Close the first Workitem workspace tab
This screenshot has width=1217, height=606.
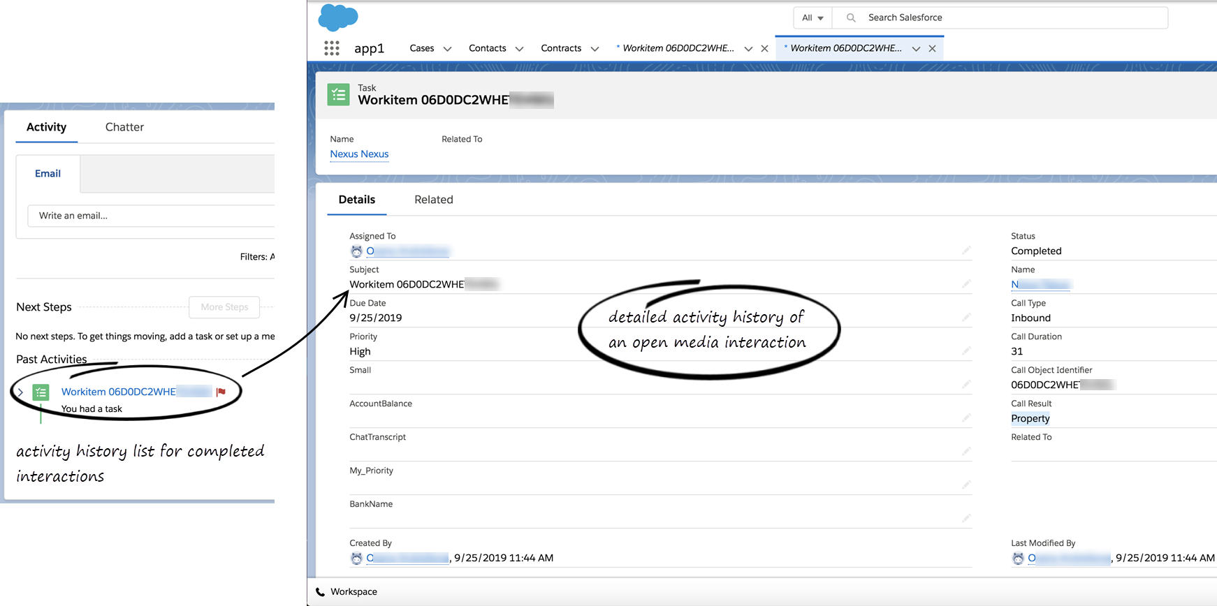764,49
